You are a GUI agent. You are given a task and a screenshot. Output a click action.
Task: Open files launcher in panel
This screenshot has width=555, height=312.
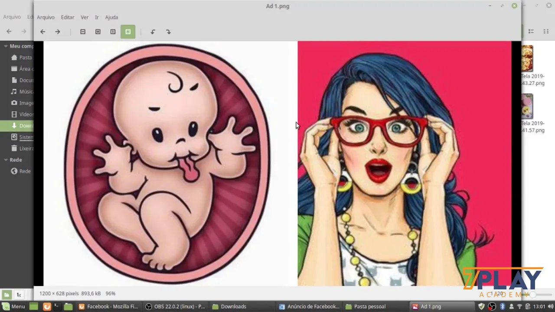point(68,306)
